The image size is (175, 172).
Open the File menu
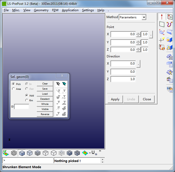[6, 10]
